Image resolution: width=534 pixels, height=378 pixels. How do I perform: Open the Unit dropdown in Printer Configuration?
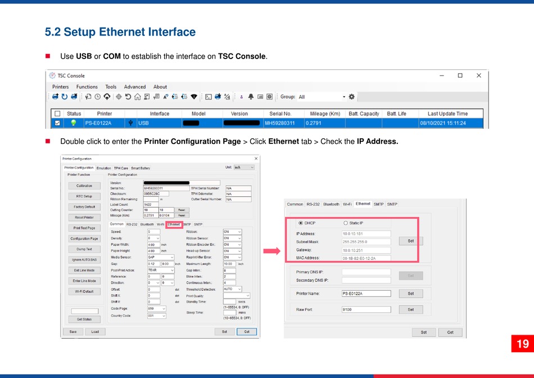click(244, 168)
